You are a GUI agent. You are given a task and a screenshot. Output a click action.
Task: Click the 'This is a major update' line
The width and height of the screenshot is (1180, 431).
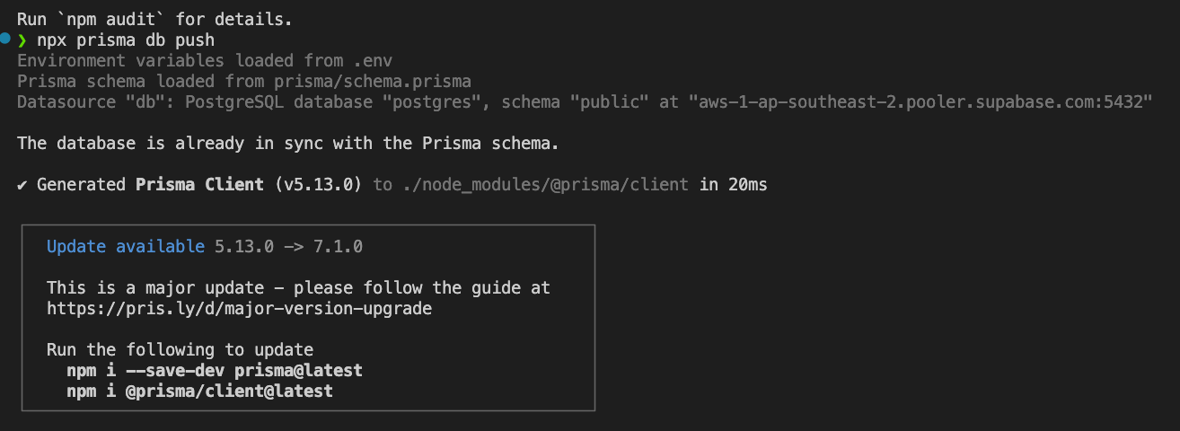click(x=298, y=288)
